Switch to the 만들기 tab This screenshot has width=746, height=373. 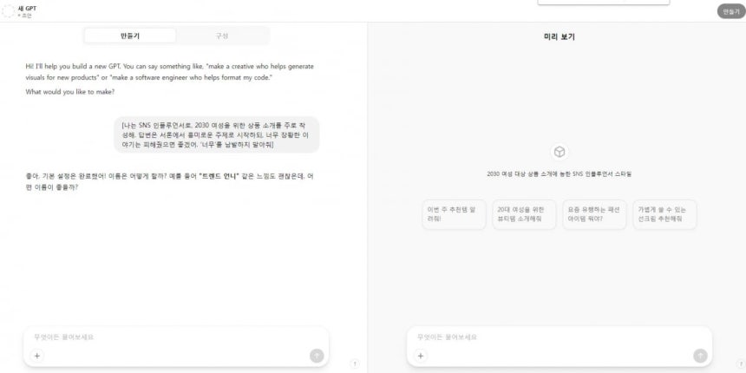pos(130,36)
